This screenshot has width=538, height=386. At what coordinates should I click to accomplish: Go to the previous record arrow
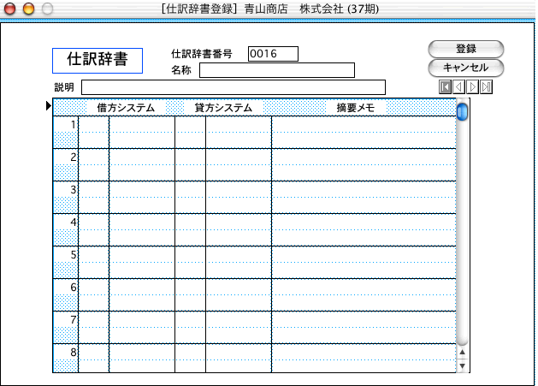tap(459, 86)
